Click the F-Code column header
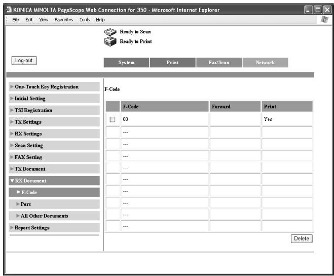334x276 pixels. [x=165, y=107]
